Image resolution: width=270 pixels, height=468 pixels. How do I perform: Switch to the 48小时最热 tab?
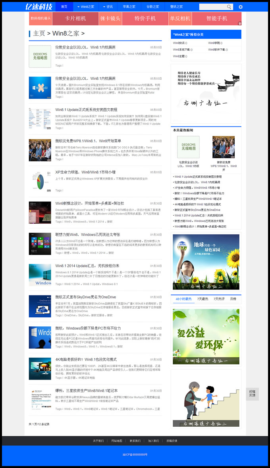tap(184, 299)
